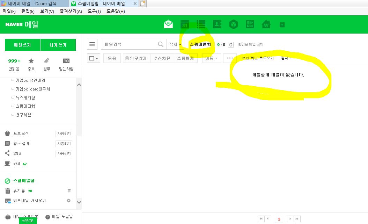Screen dimensions: 368x224
Task: Open the Calendar icon in green header
Action: pyautogui.click(x=185, y=24)
